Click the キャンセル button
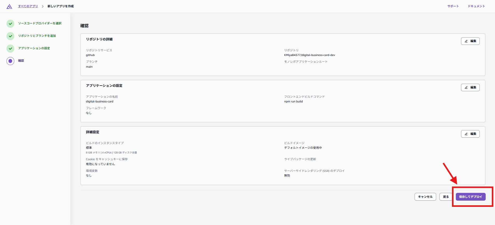 [425, 197]
